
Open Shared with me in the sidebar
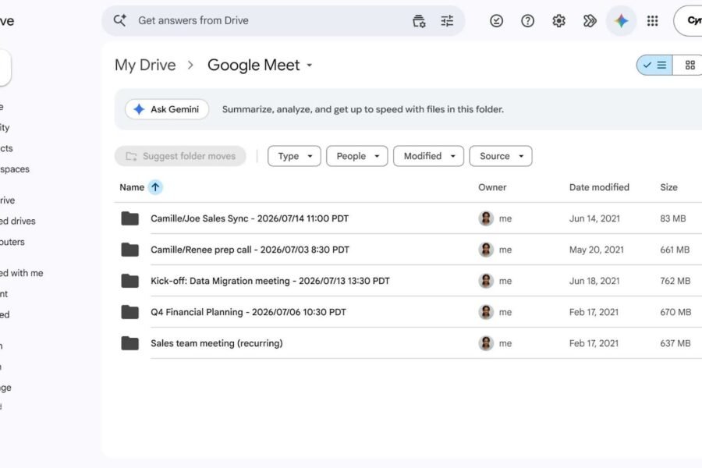click(22, 273)
